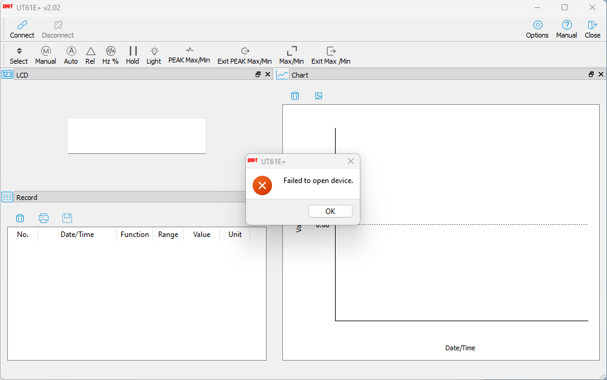This screenshot has width=607, height=380.
Task: Clear the chart with trash icon
Action: pos(295,96)
